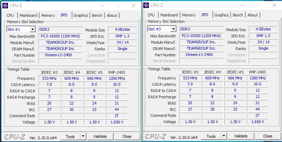282x142 pixels.
Task: Click the Single ranks value in left window
Action: coord(122,49)
